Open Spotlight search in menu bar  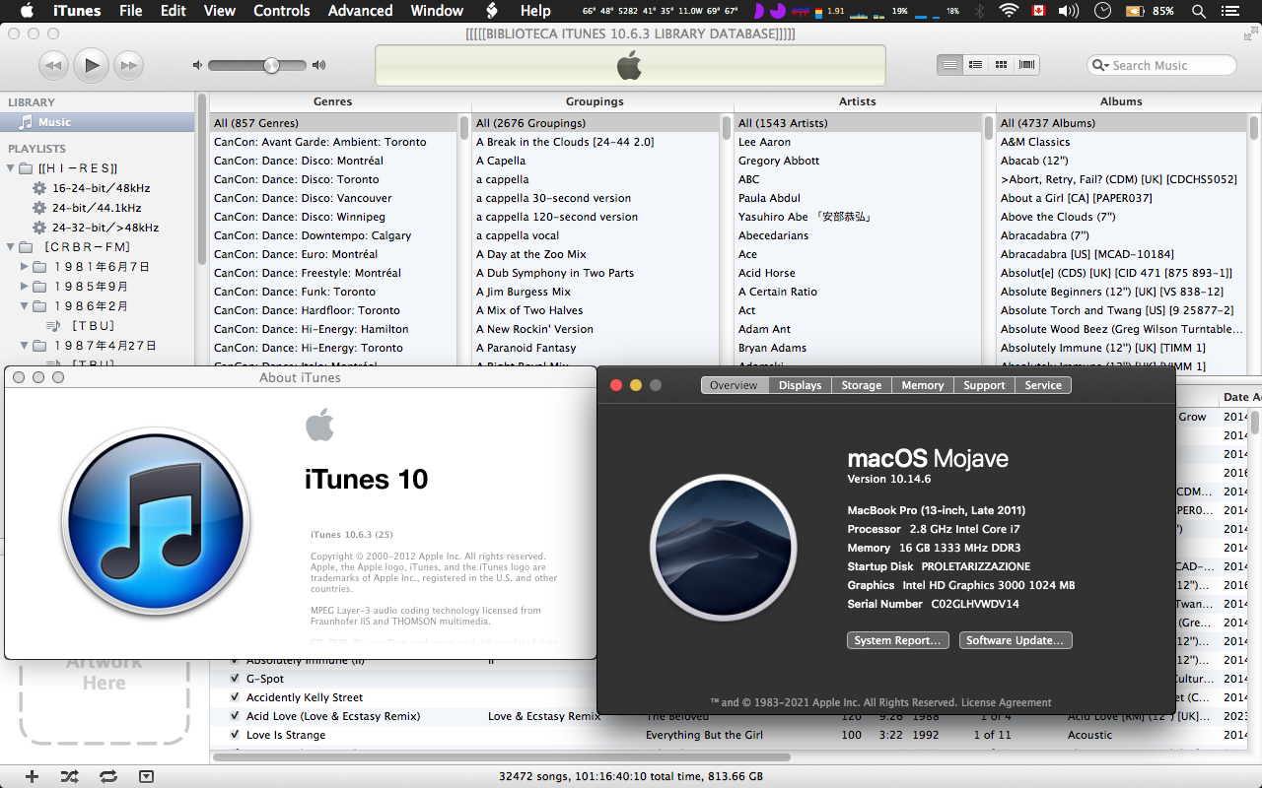tap(1198, 11)
